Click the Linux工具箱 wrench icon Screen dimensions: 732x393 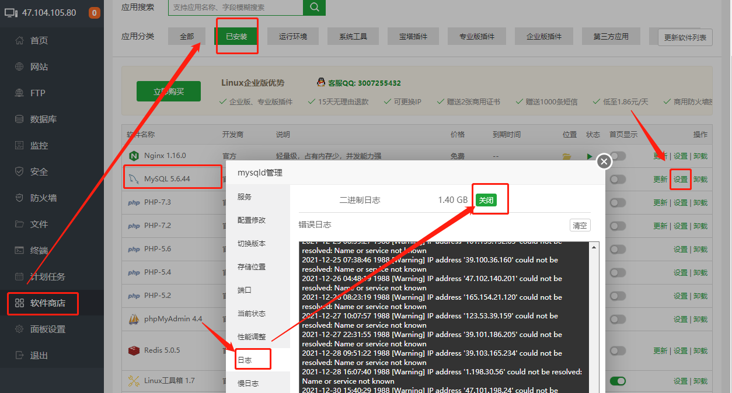click(134, 381)
